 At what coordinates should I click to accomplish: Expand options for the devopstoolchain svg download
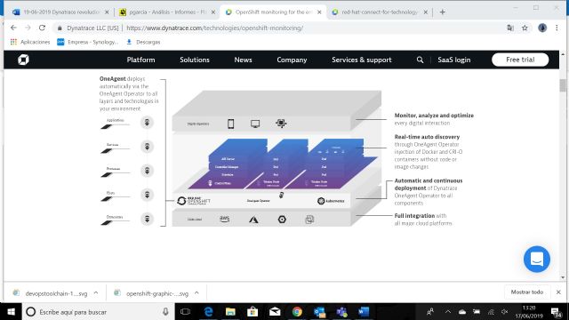pyautogui.click(x=96, y=292)
